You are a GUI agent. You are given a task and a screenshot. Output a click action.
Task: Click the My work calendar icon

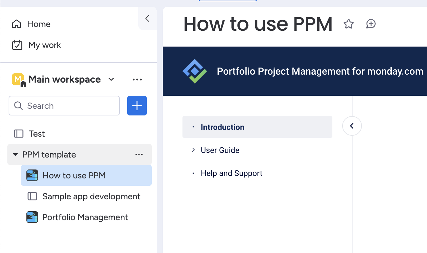pos(17,45)
